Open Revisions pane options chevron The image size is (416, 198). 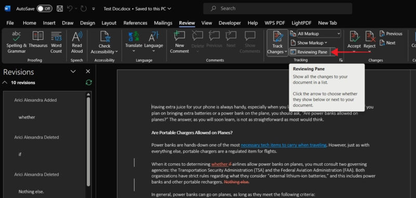[x=73, y=72]
